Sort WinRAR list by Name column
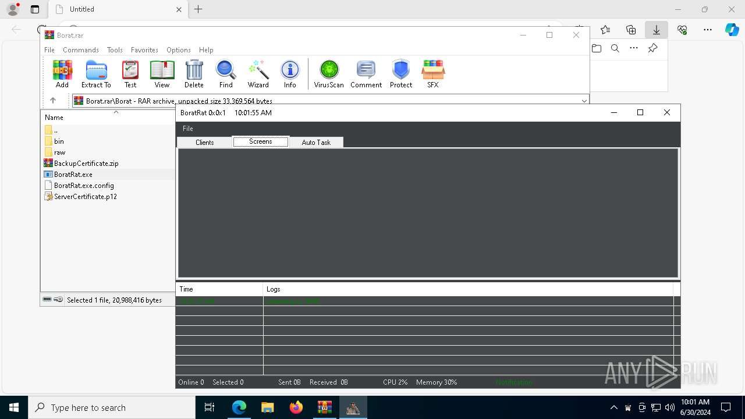Screen dimensions: 745x419 point(54,118)
